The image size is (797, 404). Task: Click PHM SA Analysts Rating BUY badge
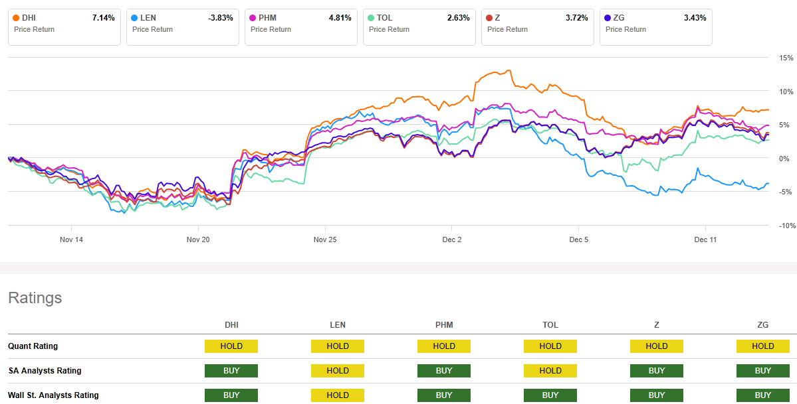444,371
